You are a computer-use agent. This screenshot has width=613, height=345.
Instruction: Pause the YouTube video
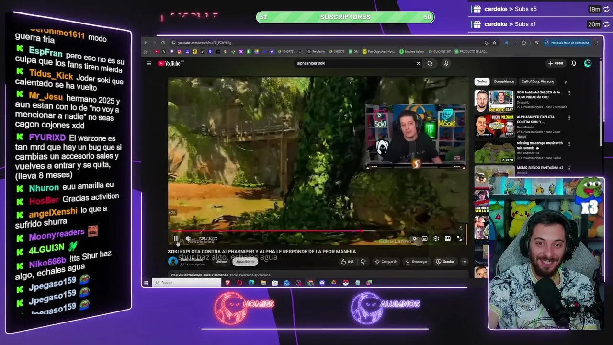(176, 238)
